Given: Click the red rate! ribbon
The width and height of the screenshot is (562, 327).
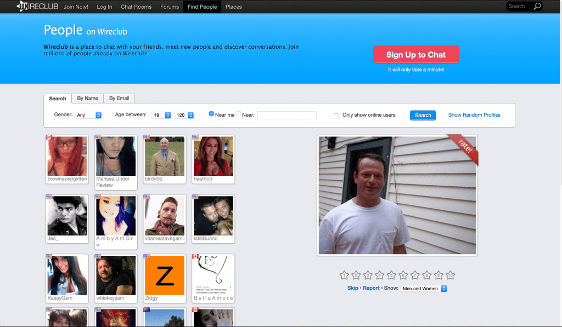Looking at the screenshot, I should (x=465, y=147).
